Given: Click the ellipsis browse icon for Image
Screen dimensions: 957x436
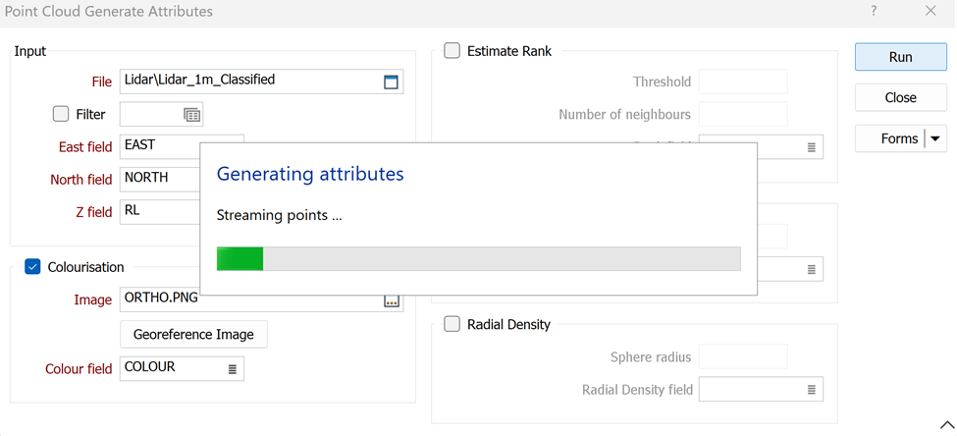Looking at the screenshot, I should (392, 301).
